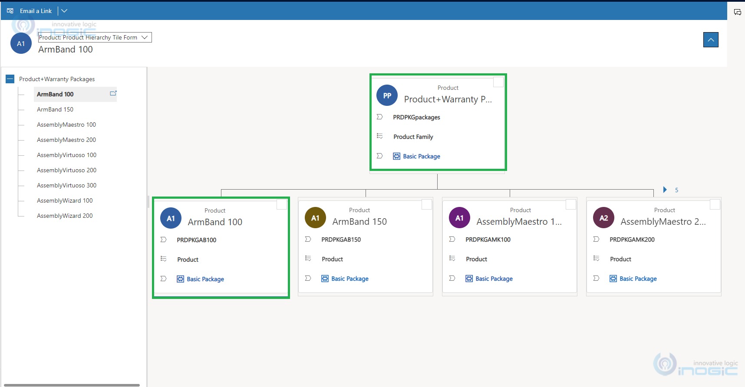Collapse the header with the up chevron button
Viewport: 745px width, 387px height.
tap(711, 40)
